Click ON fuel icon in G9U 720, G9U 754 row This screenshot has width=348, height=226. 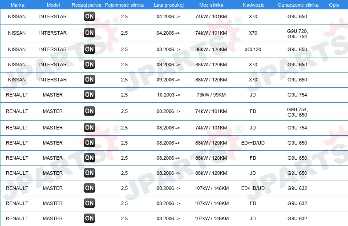pos(89,32)
